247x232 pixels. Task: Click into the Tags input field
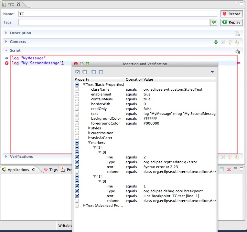click(114, 22)
